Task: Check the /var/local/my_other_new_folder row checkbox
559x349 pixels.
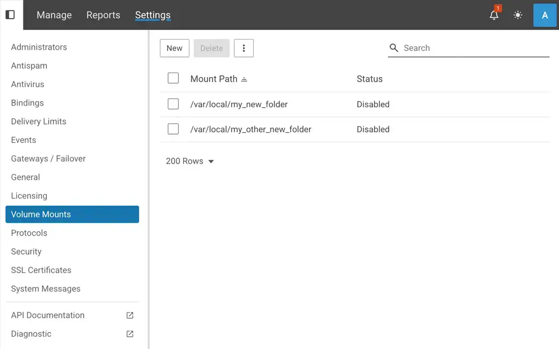Action: [173, 129]
